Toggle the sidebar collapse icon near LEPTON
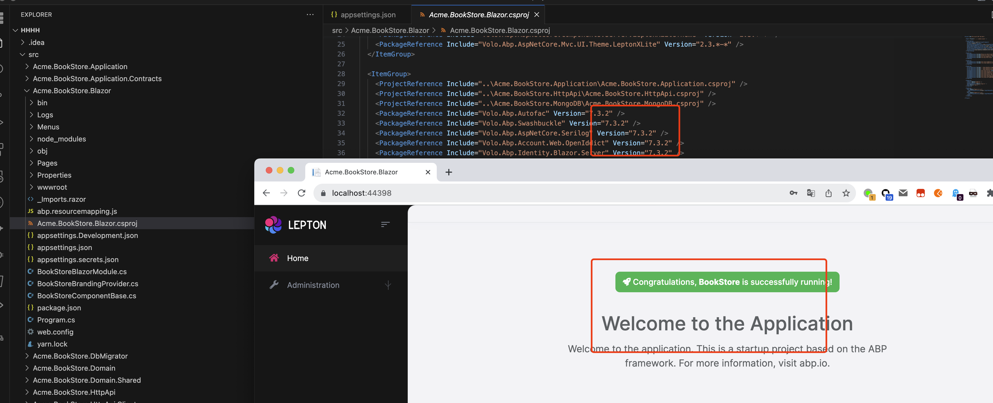 click(385, 225)
